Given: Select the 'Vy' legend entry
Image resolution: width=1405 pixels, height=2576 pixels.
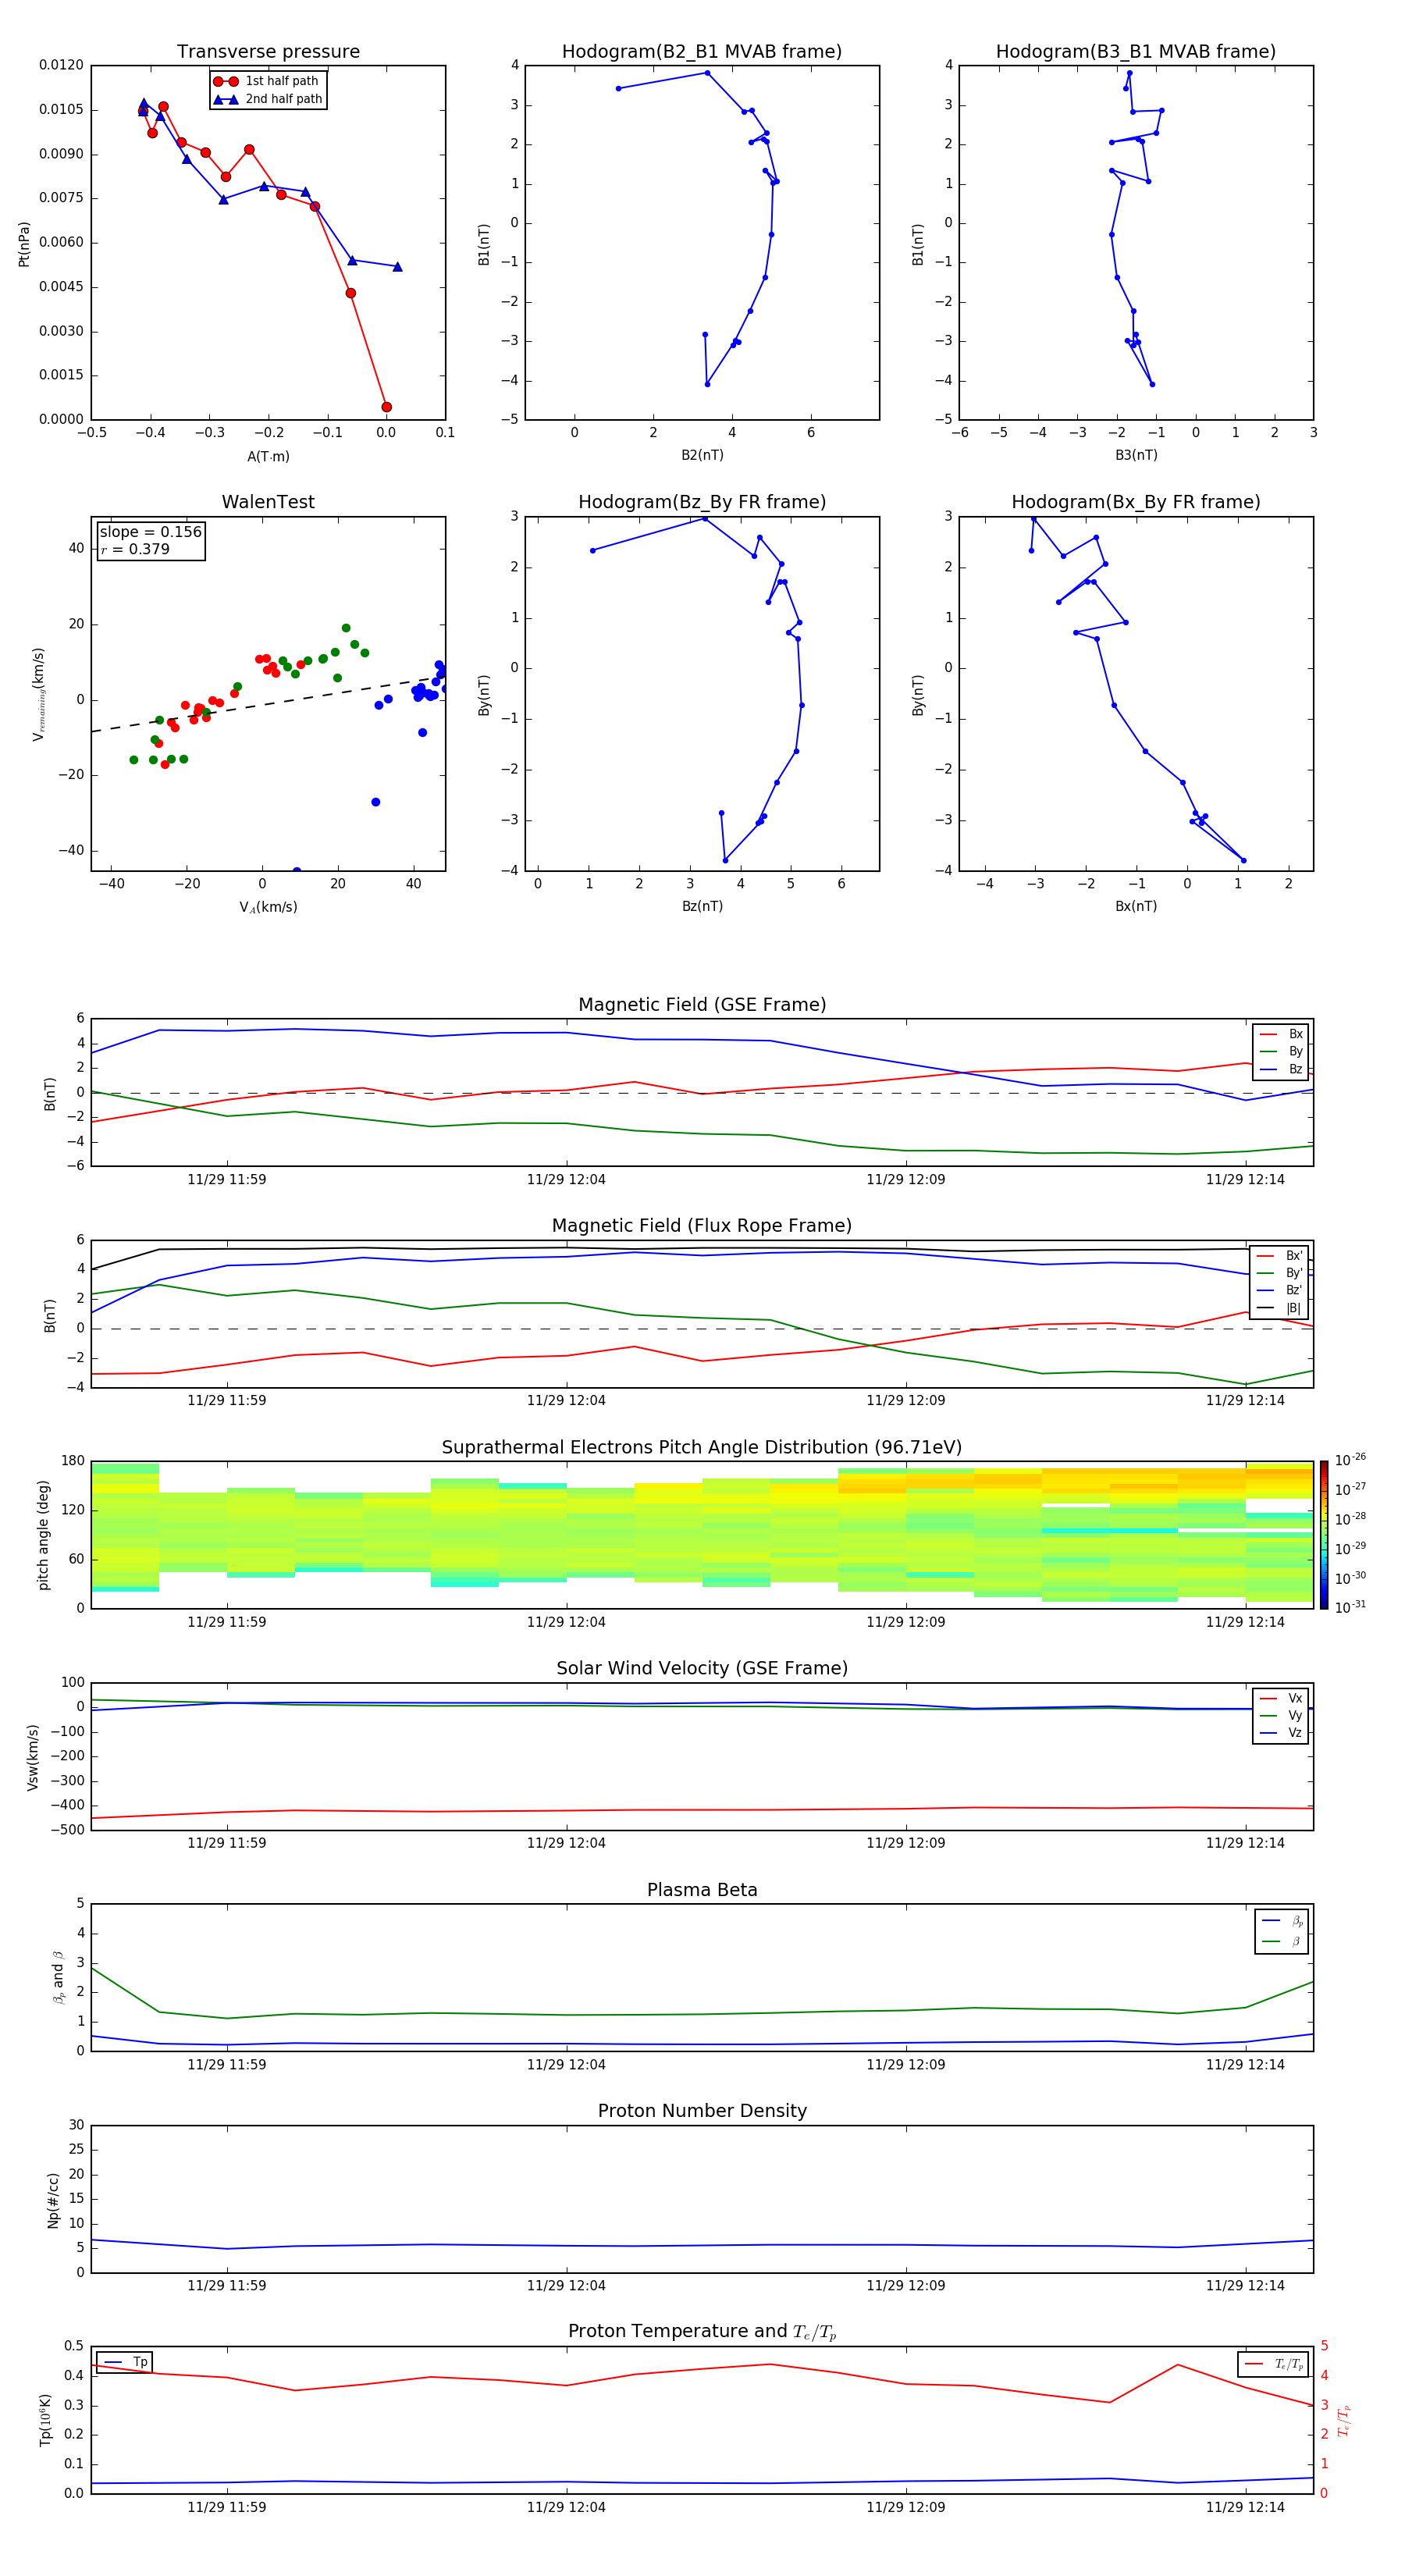Looking at the screenshot, I should pyautogui.click(x=1281, y=1715).
